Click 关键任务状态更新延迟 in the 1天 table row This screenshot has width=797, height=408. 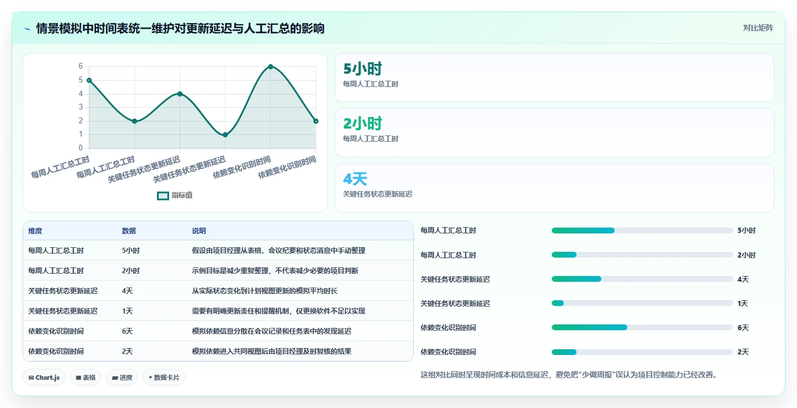(x=63, y=311)
